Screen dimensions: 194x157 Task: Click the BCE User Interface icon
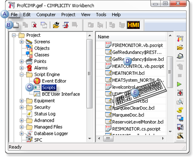(37, 94)
